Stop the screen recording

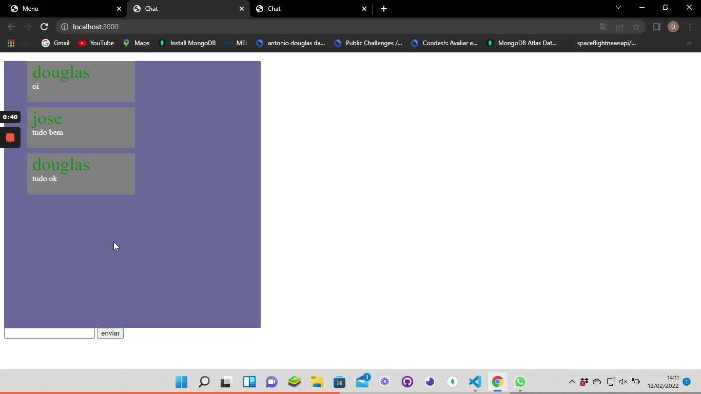[10, 137]
